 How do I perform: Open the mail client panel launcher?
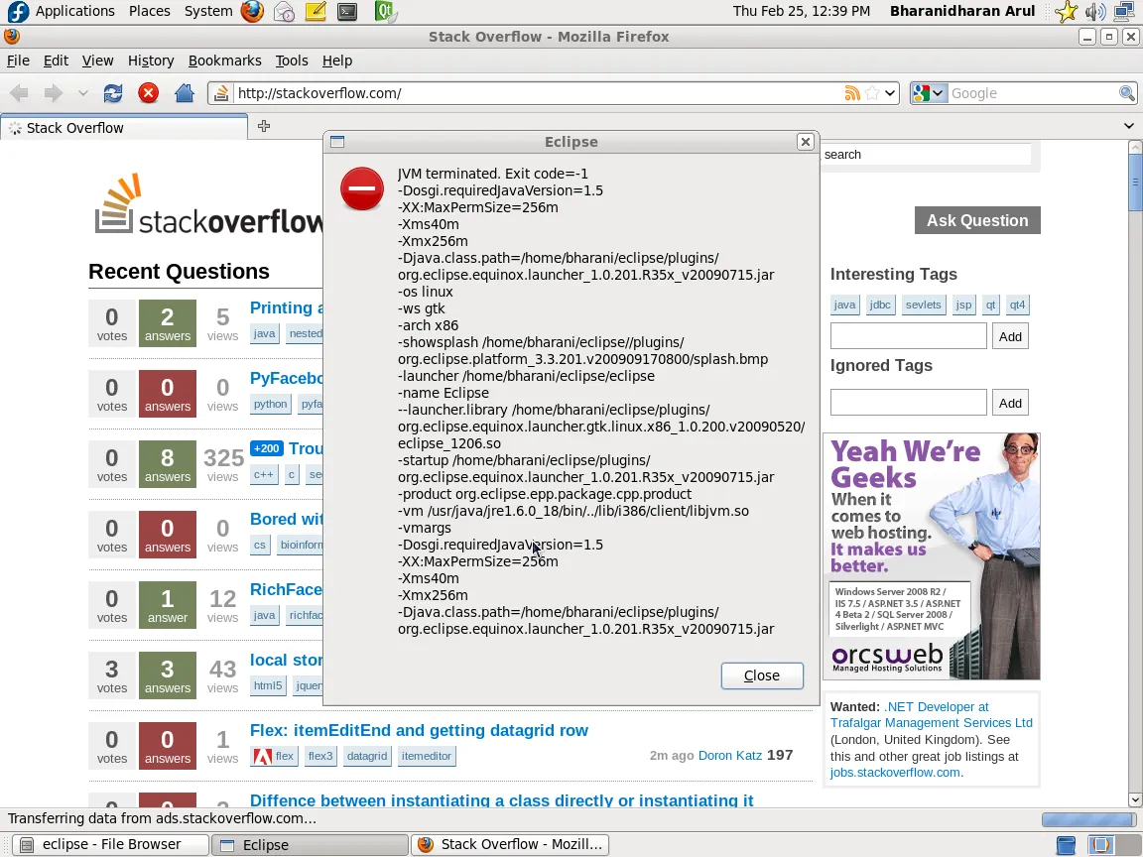tap(284, 11)
